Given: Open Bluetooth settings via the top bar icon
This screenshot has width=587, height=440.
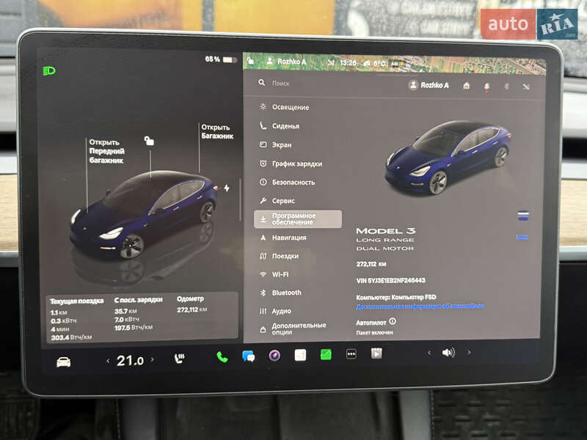Looking at the screenshot, I should (x=506, y=87).
